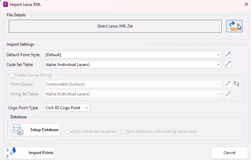Open the Default Point Style dropdown
Screen dimensions: 251x160
(133, 55)
